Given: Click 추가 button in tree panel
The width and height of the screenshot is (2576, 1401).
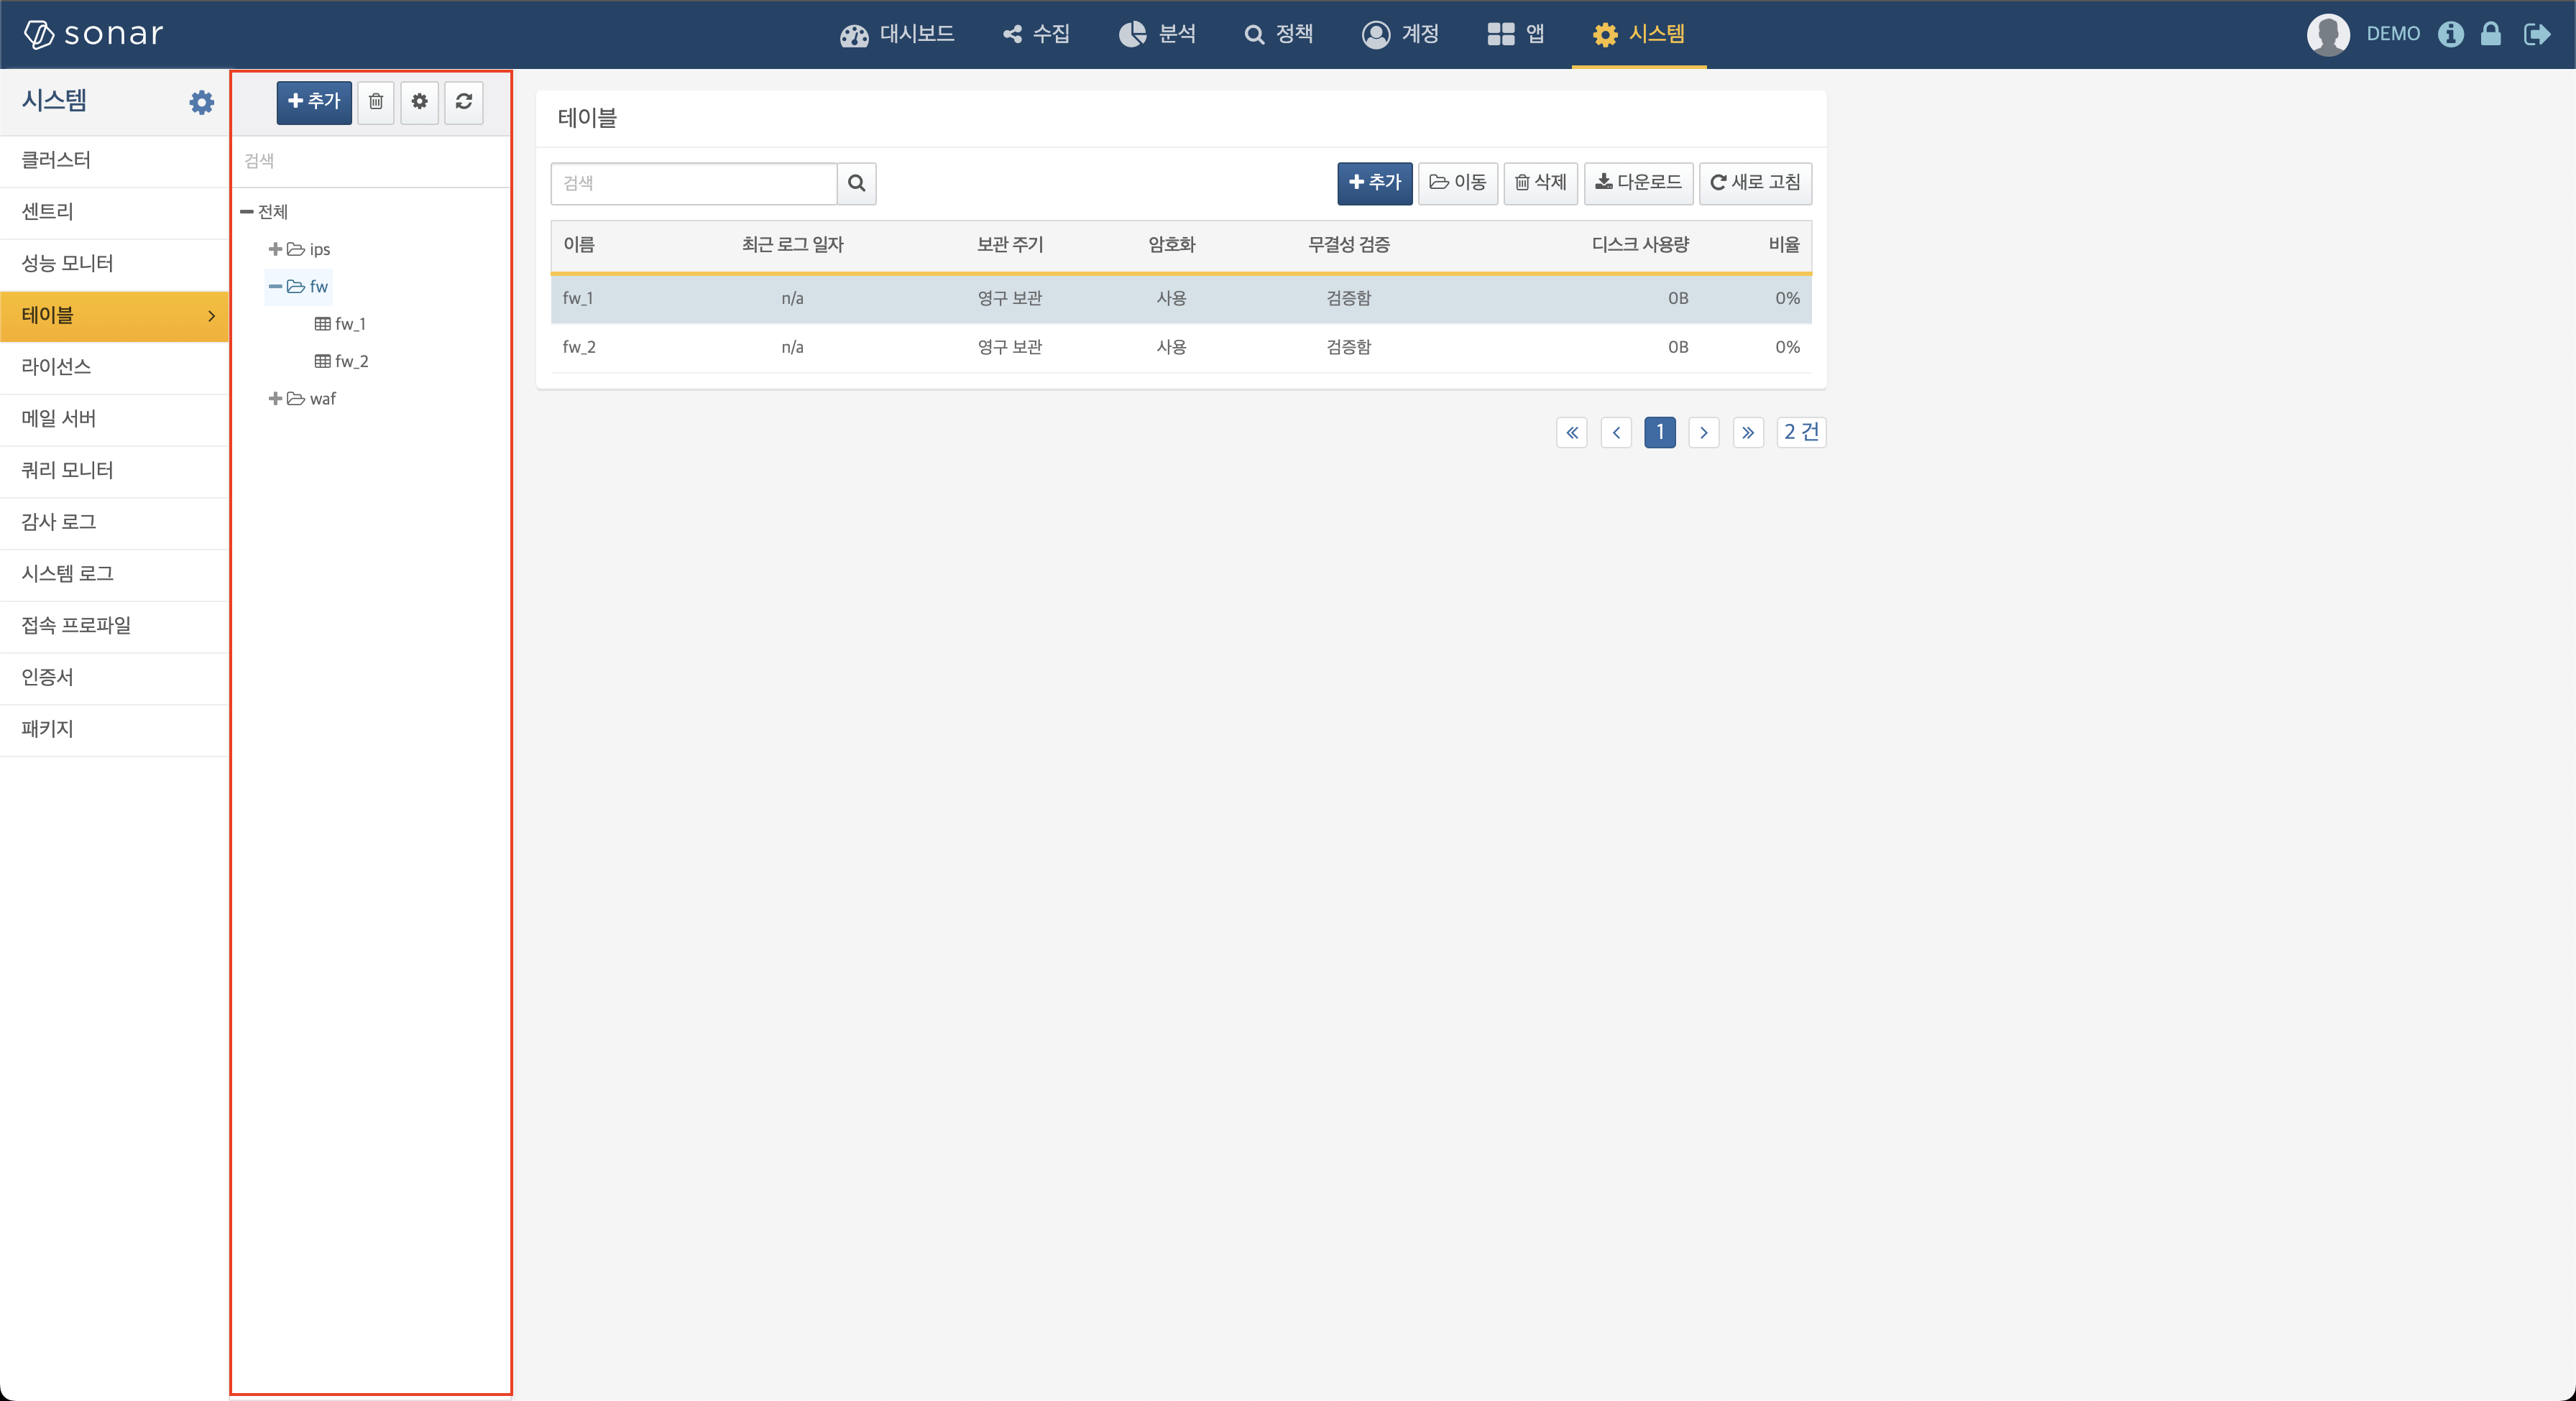Looking at the screenshot, I should (314, 102).
